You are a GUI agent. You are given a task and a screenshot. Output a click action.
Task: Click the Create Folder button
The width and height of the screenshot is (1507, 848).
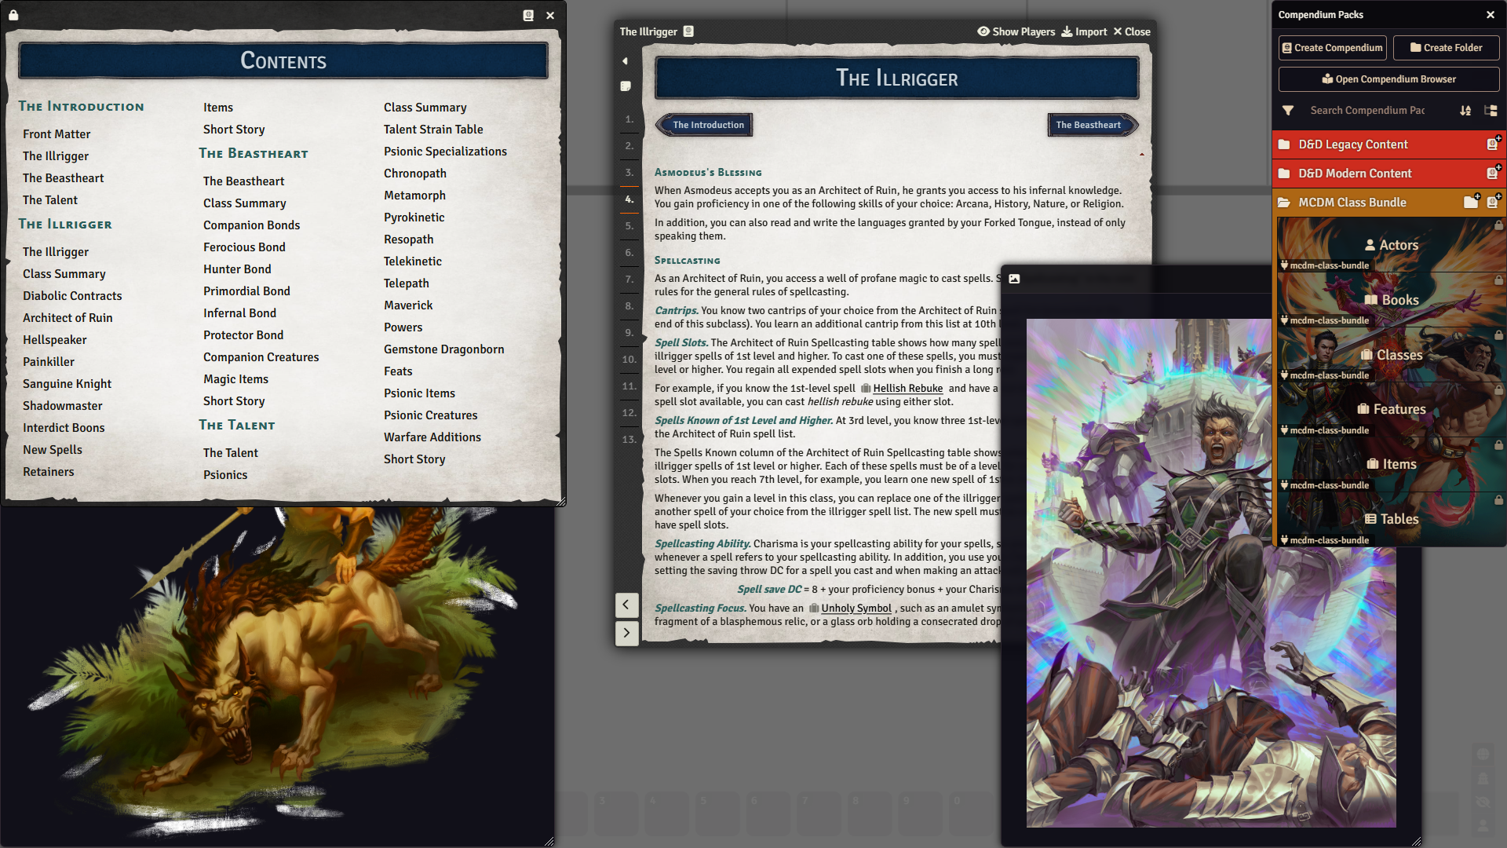[x=1446, y=48]
